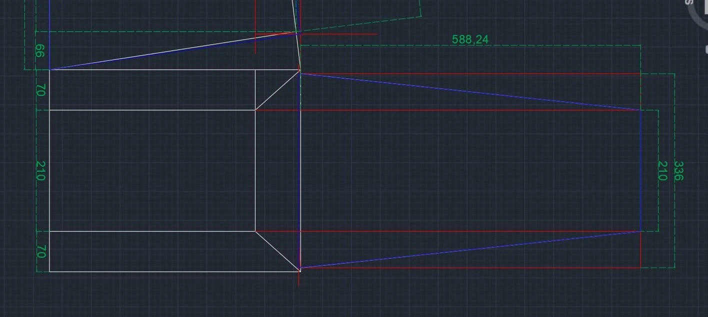Select the right 210 dimension next to 336
Image resolution: width=708 pixels, height=317 pixels.
[x=662, y=171]
